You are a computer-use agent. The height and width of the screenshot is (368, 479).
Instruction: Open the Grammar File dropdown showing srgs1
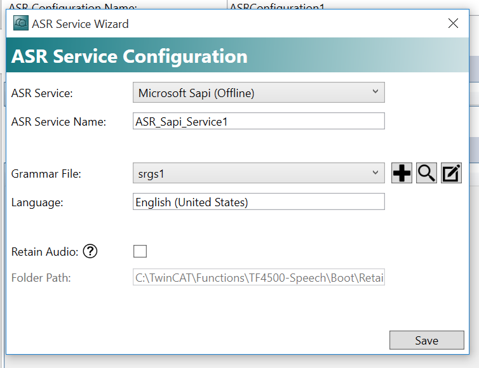[259, 173]
